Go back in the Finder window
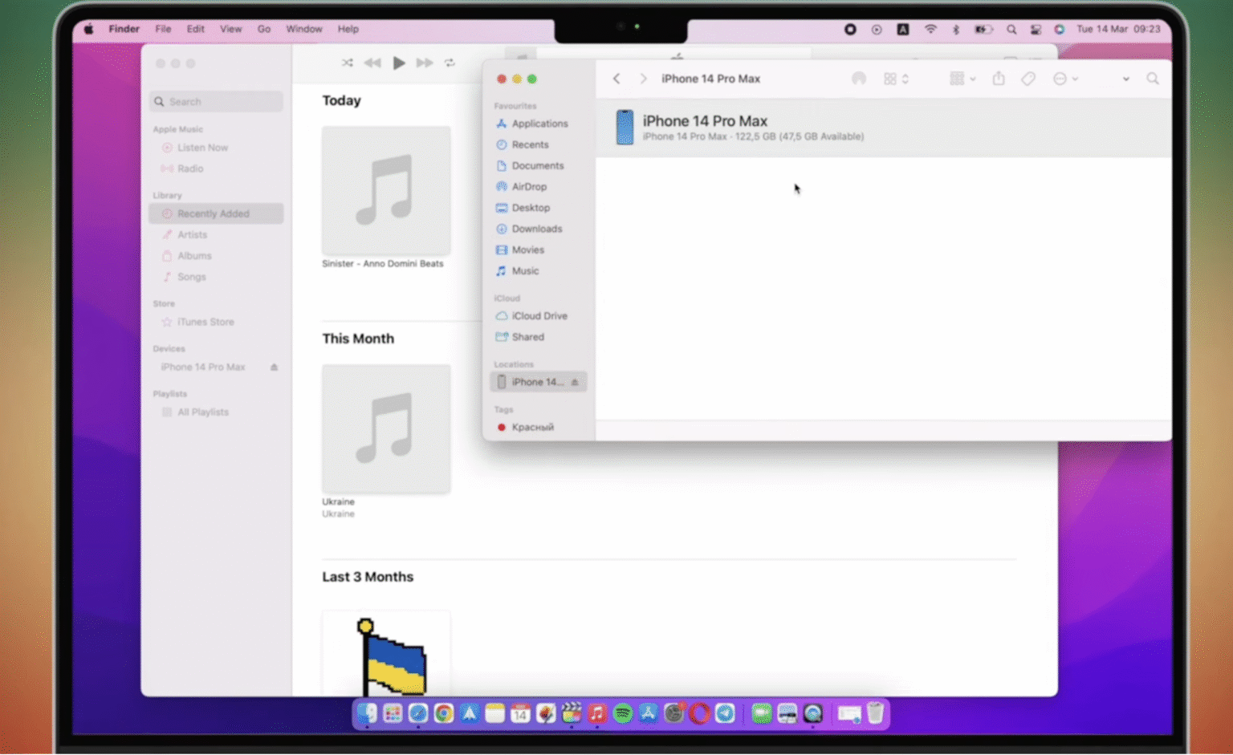The width and height of the screenshot is (1233, 755). tap(616, 79)
